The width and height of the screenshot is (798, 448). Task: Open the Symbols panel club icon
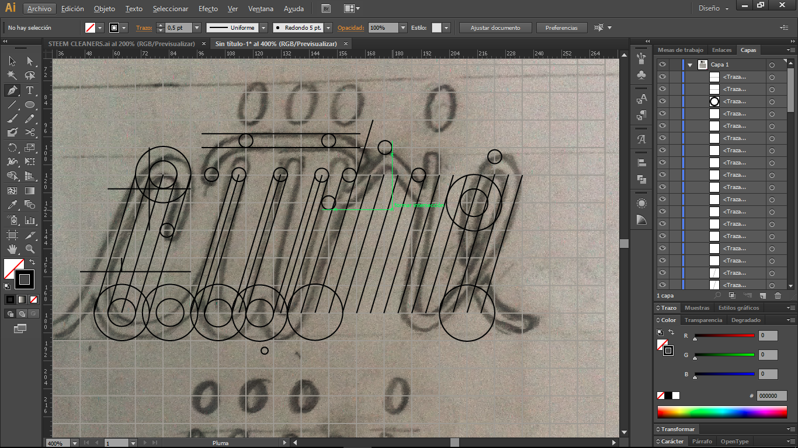[641, 75]
